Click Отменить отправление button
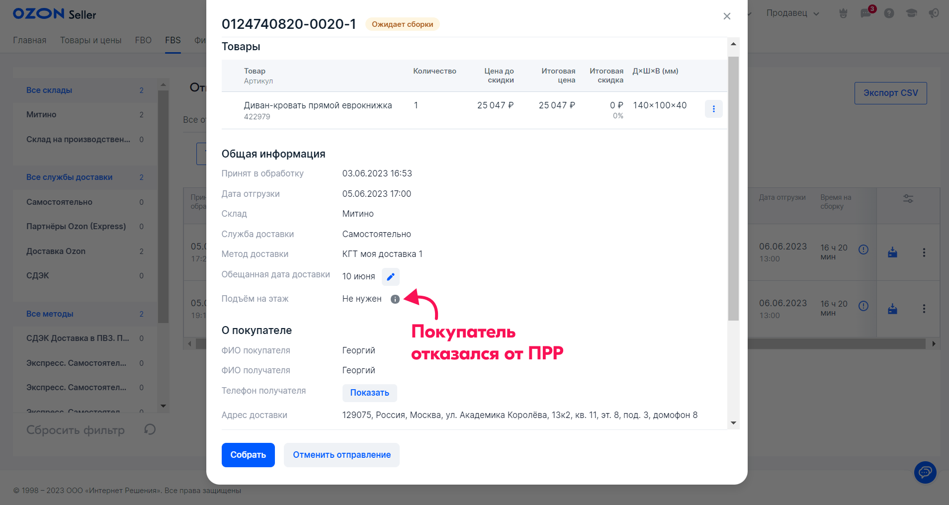 [x=342, y=455]
